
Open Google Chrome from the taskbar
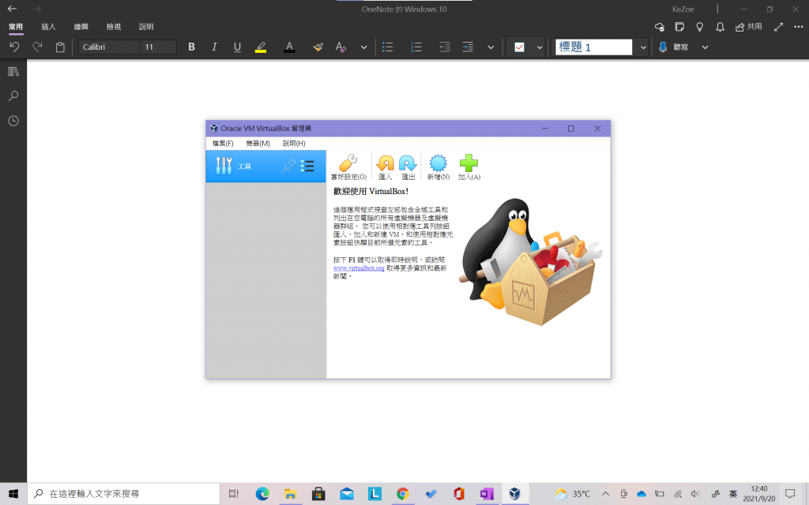click(x=402, y=494)
